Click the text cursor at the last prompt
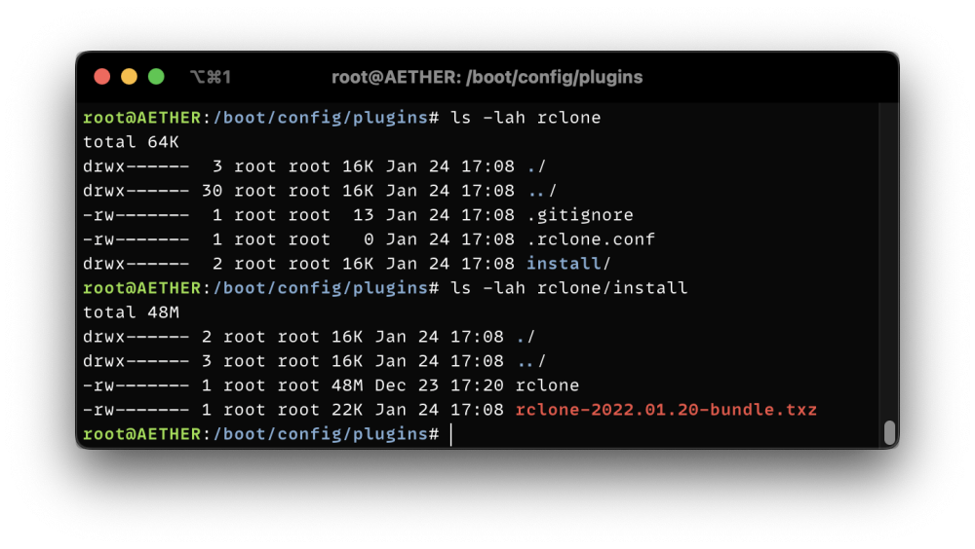The height and width of the screenshot is (549, 975). pyautogui.click(x=450, y=434)
